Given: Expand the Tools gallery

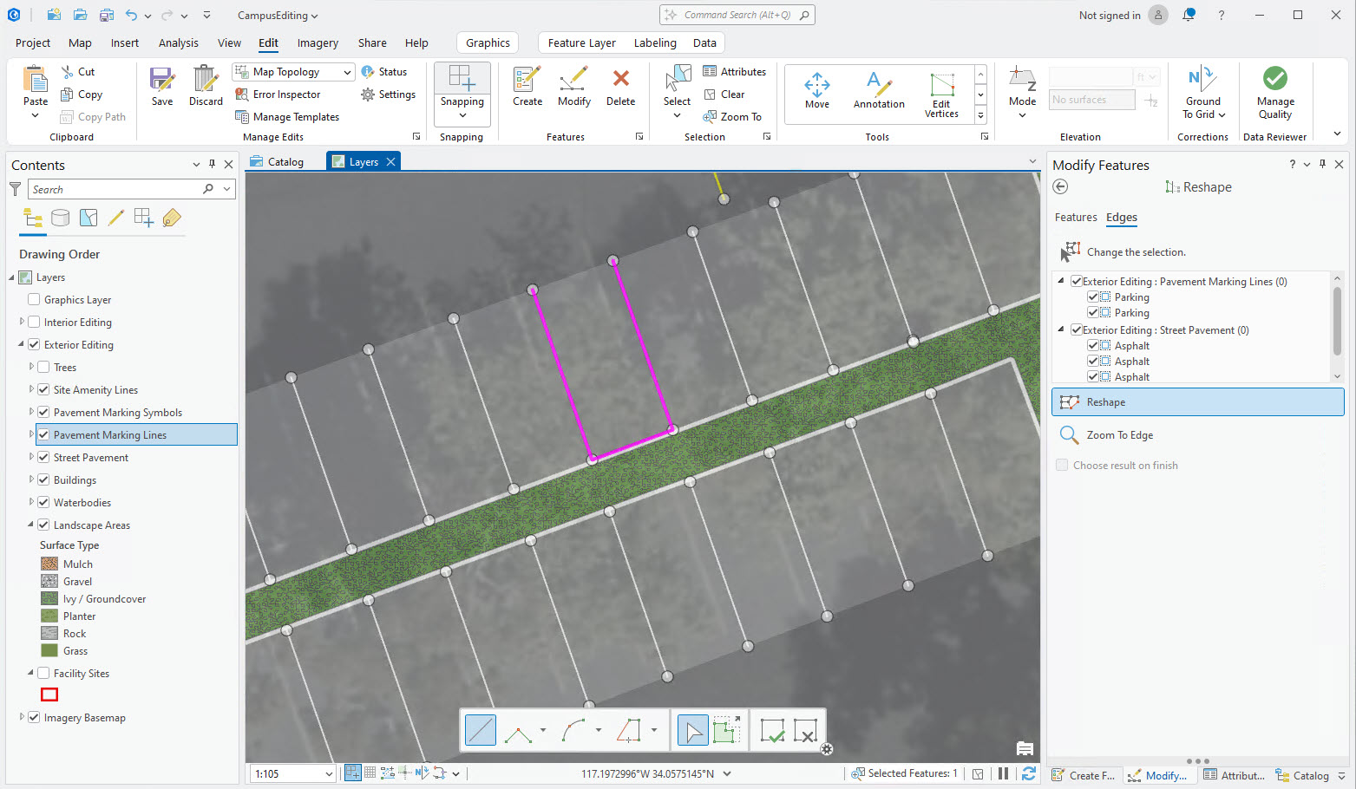Looking at the screenshot, I should [x=981, y=114].
